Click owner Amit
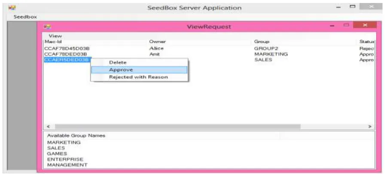This screenshot has height=174, width=387. click(155, 54)
